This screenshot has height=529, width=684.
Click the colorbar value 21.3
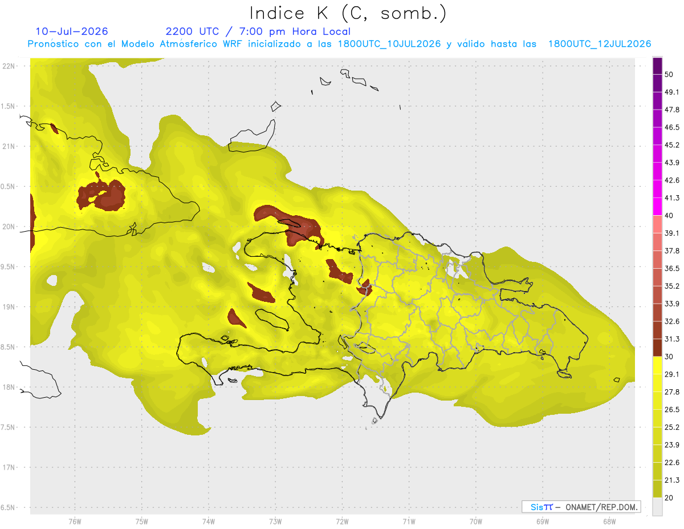point(673,480)
